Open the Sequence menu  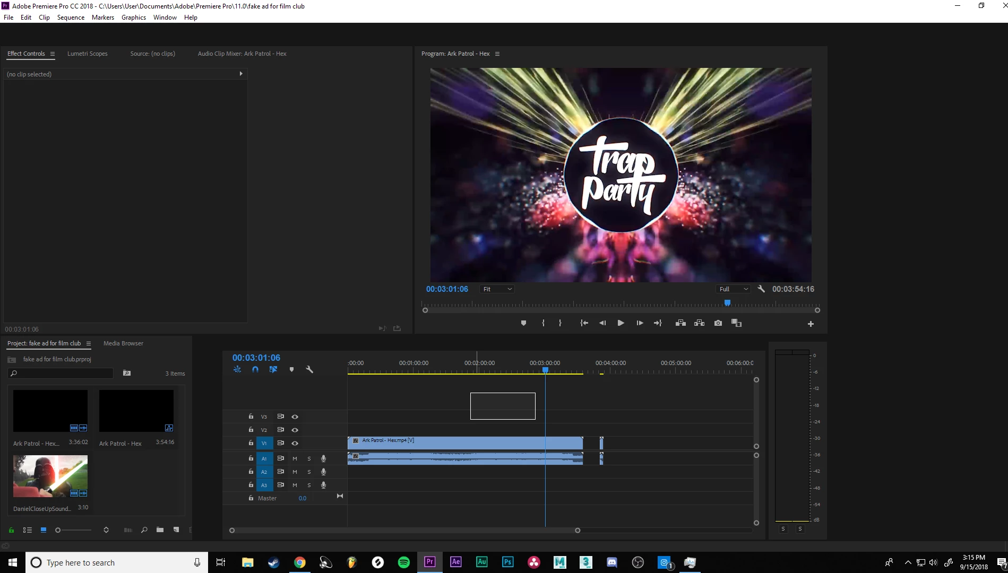point(71,18)
